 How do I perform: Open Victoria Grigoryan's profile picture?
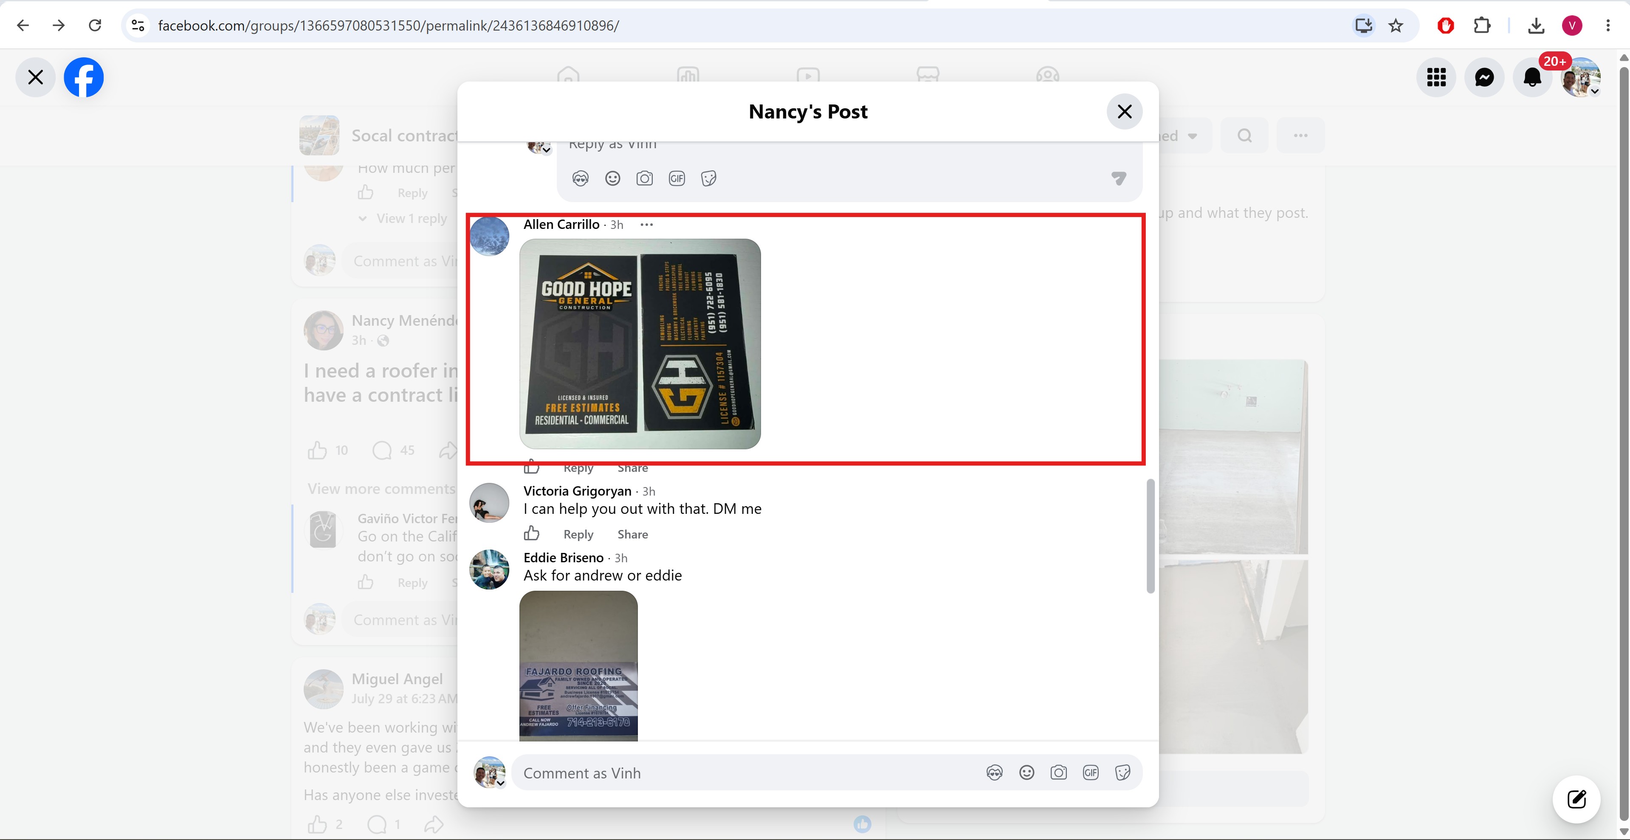(489, 503)
